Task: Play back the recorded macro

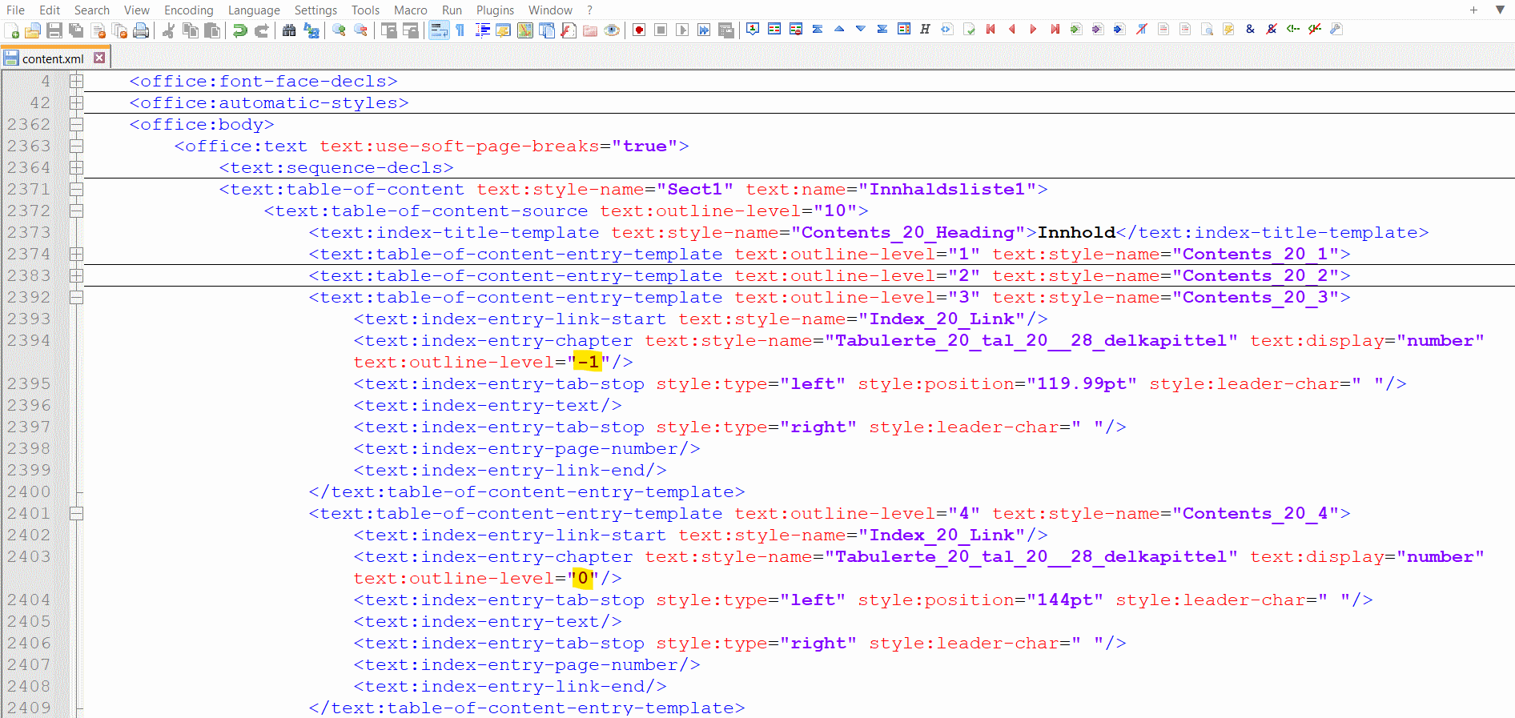Action: (682, 30)
